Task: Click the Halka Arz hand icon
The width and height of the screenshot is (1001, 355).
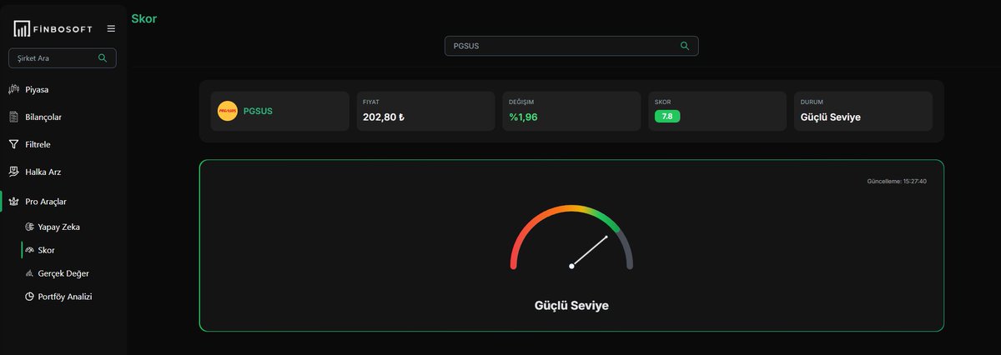Action: (x=13, y=172)
